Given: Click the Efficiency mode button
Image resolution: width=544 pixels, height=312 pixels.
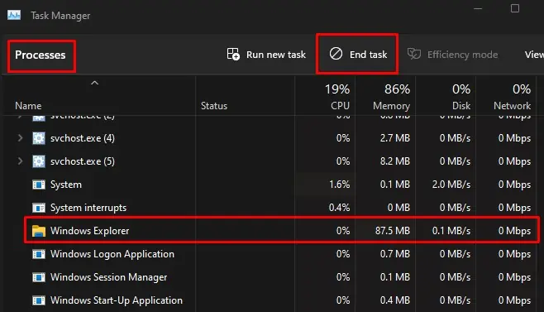Looking at the screenshot, I should pyautogui.click(x=452, y=55).
